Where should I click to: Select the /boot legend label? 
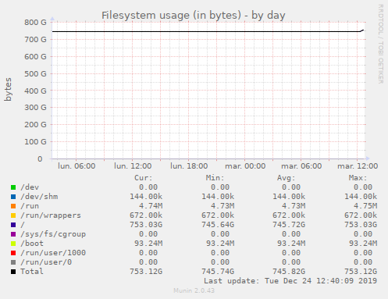(32, 244)
